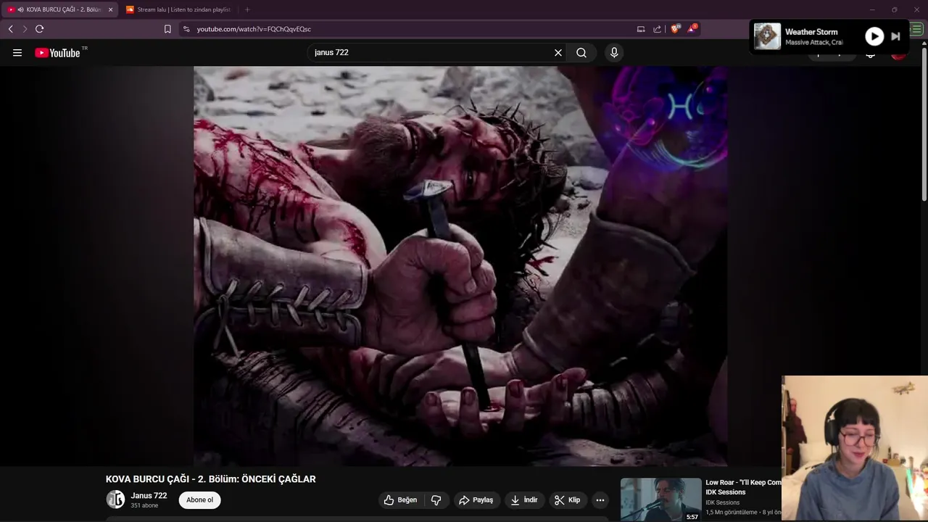Switch to the Stream lalu SoundCloud tab
The image size is (928, 522).
179,9
